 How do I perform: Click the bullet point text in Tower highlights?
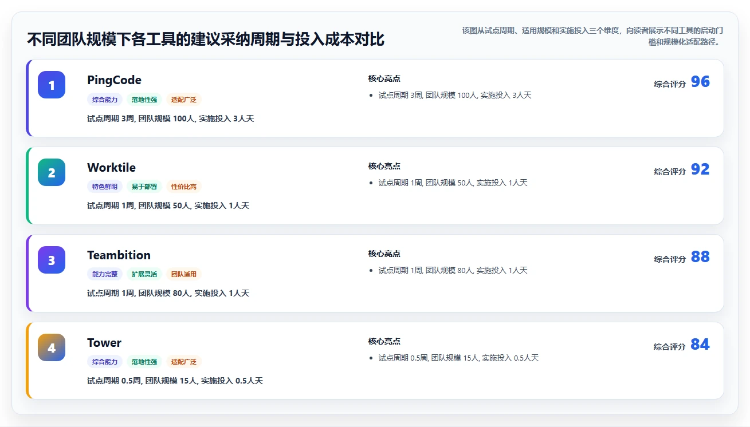458,358
